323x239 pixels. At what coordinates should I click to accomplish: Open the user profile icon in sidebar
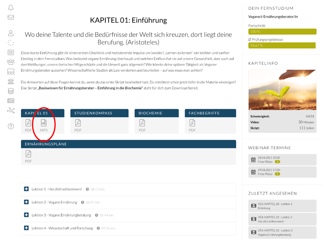coord(11,33)
